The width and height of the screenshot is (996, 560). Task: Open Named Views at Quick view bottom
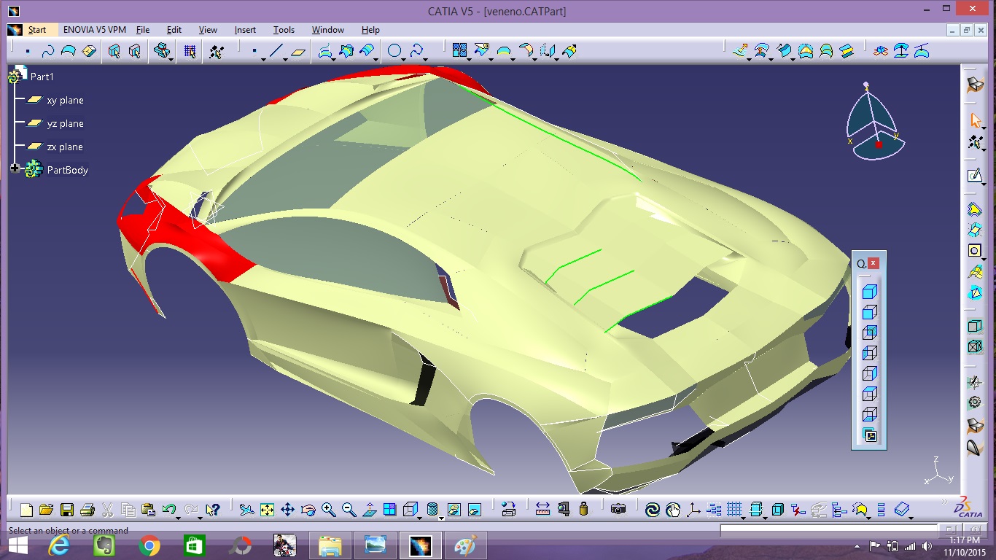pos(869,436)
